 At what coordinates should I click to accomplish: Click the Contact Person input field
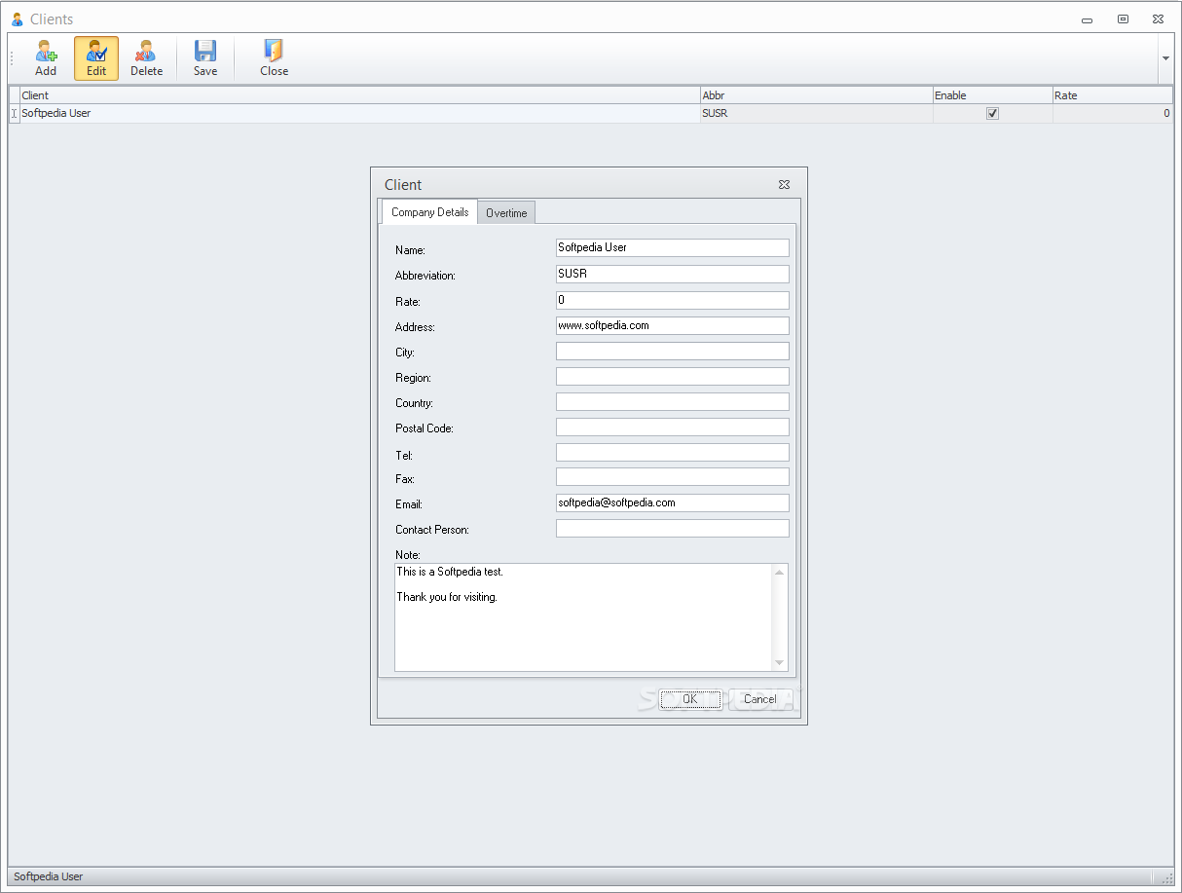[673, 528]
